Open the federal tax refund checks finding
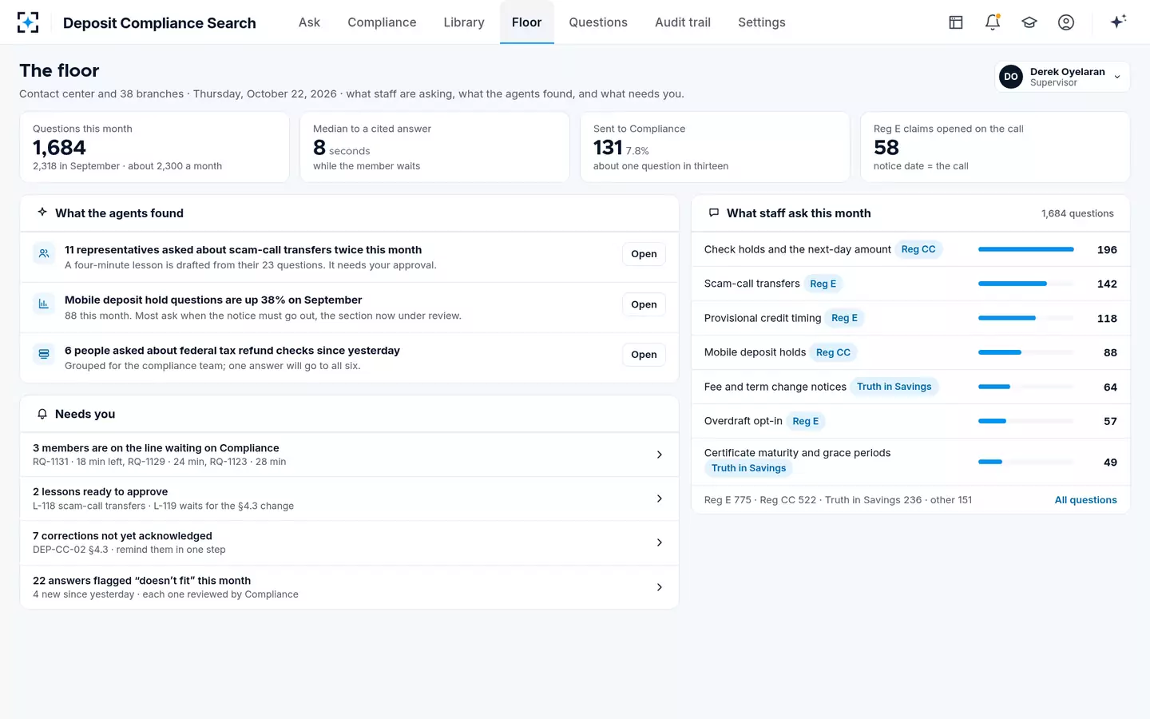This screenshot has width=1150, height=719. pos(644,355)
